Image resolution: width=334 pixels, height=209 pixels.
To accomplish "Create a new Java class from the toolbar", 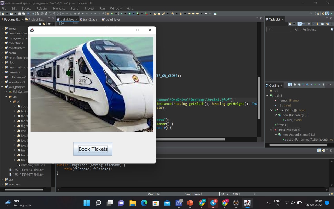I will click(11, 13).
